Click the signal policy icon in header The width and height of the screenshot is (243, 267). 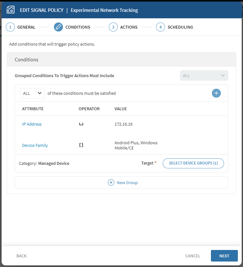point(11,10)
